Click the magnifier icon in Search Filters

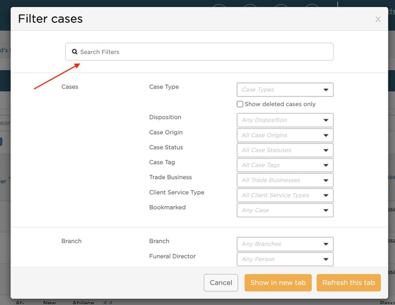click(x=74, y=52)
